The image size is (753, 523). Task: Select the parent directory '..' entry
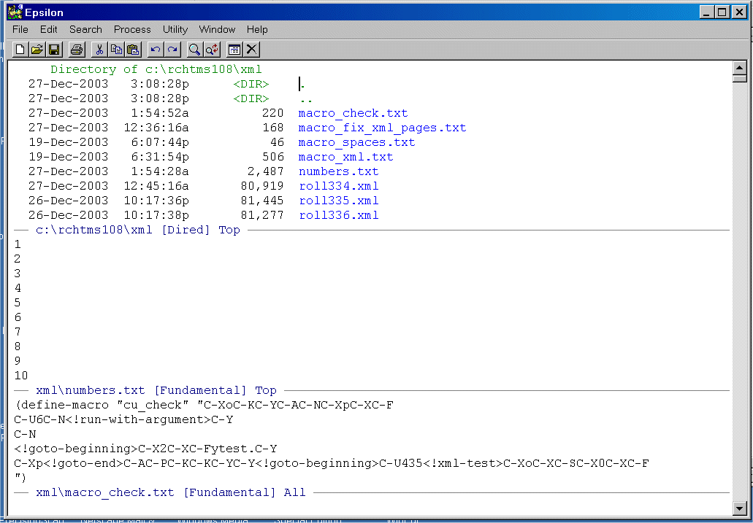tap(306, 98)
